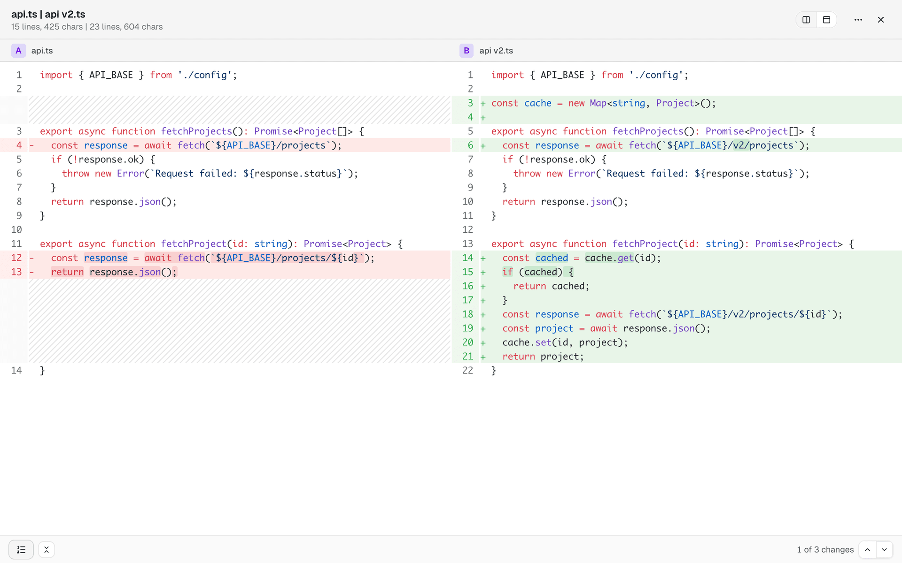902x563 pixels.
Task: Click the purple A file badge
Action: tap(18, 51)
